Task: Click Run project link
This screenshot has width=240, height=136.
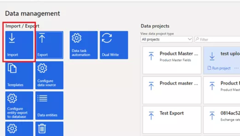Action: (219, 68)
